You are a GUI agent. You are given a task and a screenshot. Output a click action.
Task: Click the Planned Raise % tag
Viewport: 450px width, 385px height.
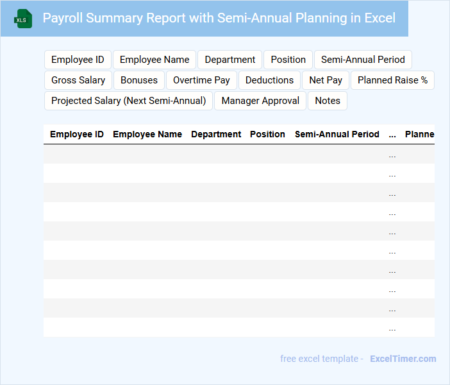pyautogui.click(x=392, y=80)
